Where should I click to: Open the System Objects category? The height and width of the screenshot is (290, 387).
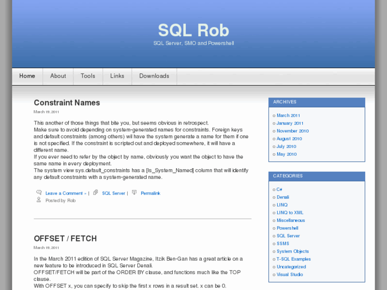[x=293, y=251]
